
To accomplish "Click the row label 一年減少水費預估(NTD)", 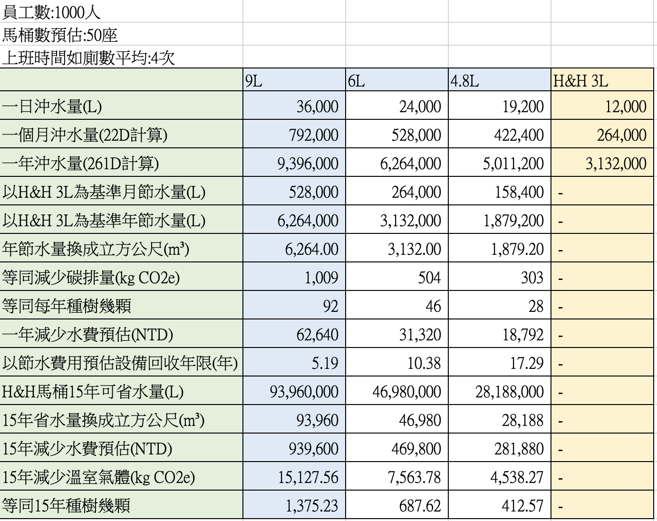I will (x=121, y=334).
